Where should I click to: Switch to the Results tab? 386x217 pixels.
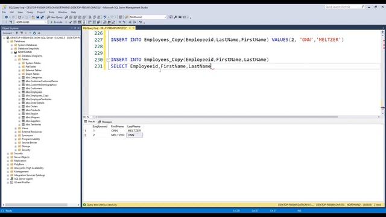pyautogui.click(x=90, y=122)
